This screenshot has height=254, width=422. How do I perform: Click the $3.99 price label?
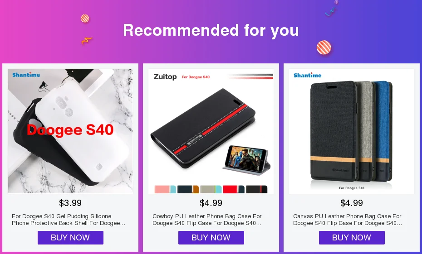[70, 203]
